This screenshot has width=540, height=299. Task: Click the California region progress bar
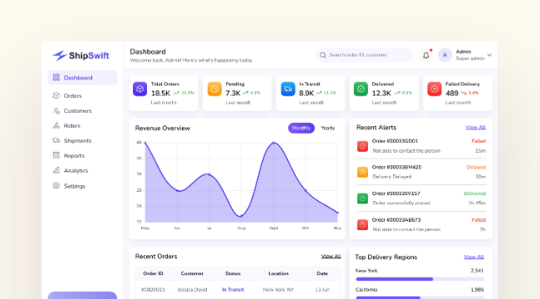pyautogui.click(x=420, y=297)
